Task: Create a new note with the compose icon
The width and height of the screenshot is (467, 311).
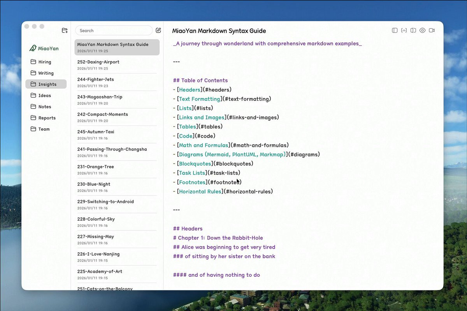Action: click(x=158, y=30)
